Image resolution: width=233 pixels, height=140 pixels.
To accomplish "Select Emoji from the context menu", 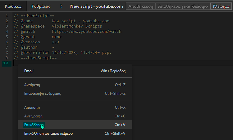I will click(75, 71).
